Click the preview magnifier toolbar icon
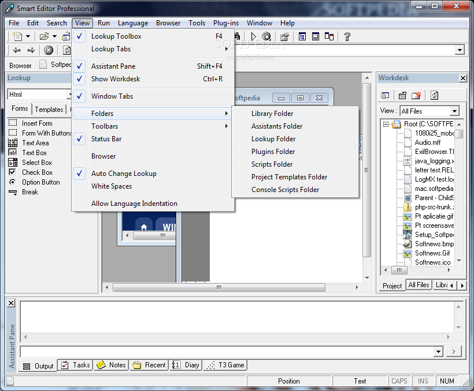 coord(266,36)
